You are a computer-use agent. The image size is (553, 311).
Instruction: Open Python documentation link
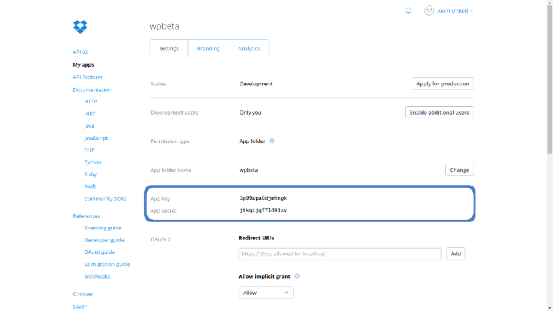[x=93, y=162]
